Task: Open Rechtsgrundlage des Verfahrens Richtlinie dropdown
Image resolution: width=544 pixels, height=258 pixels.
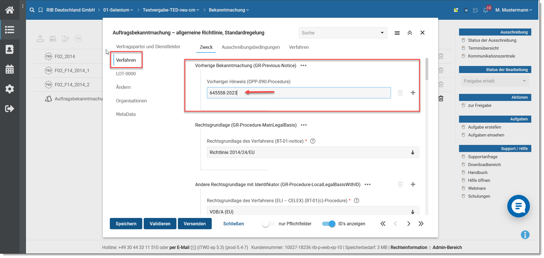Action: pos(313,152)
